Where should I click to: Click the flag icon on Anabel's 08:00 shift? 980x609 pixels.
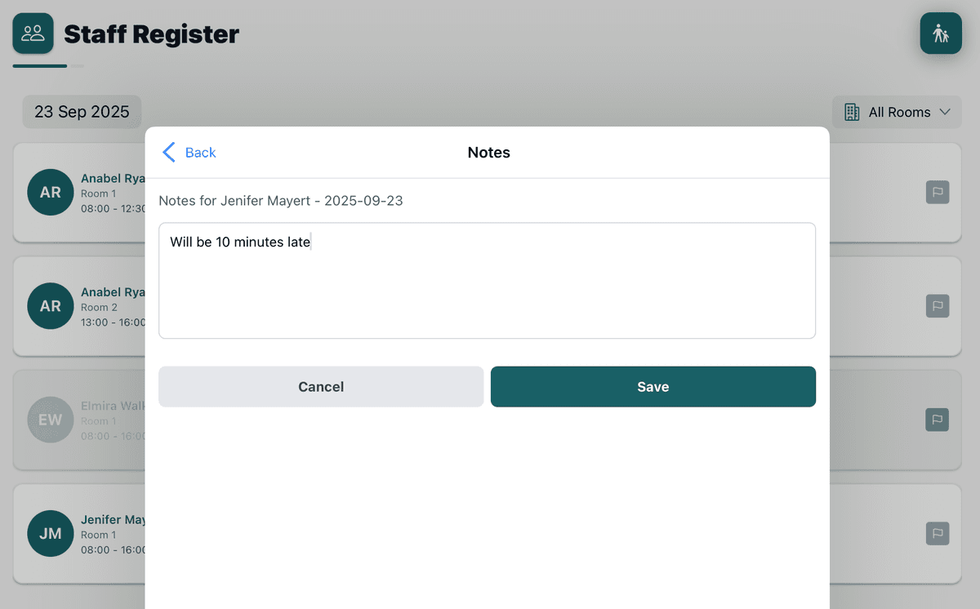pos(937,192)
